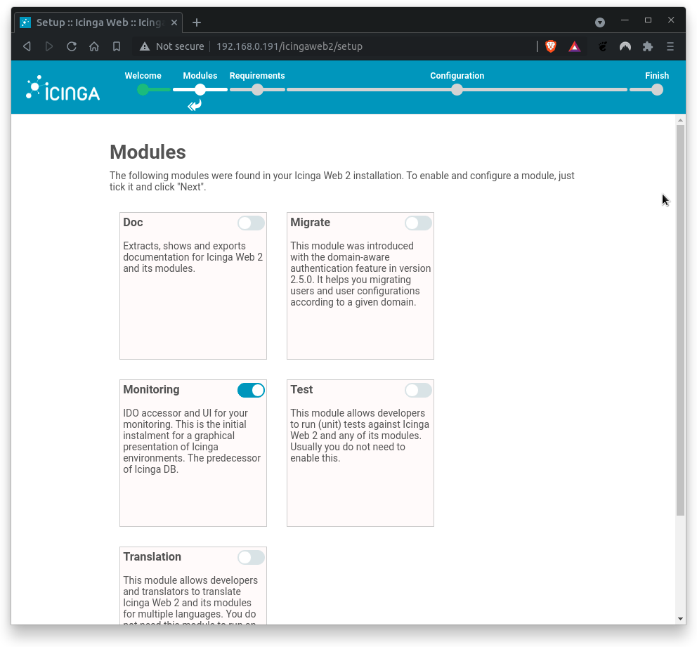Open the browser hamburger menu

670,46
